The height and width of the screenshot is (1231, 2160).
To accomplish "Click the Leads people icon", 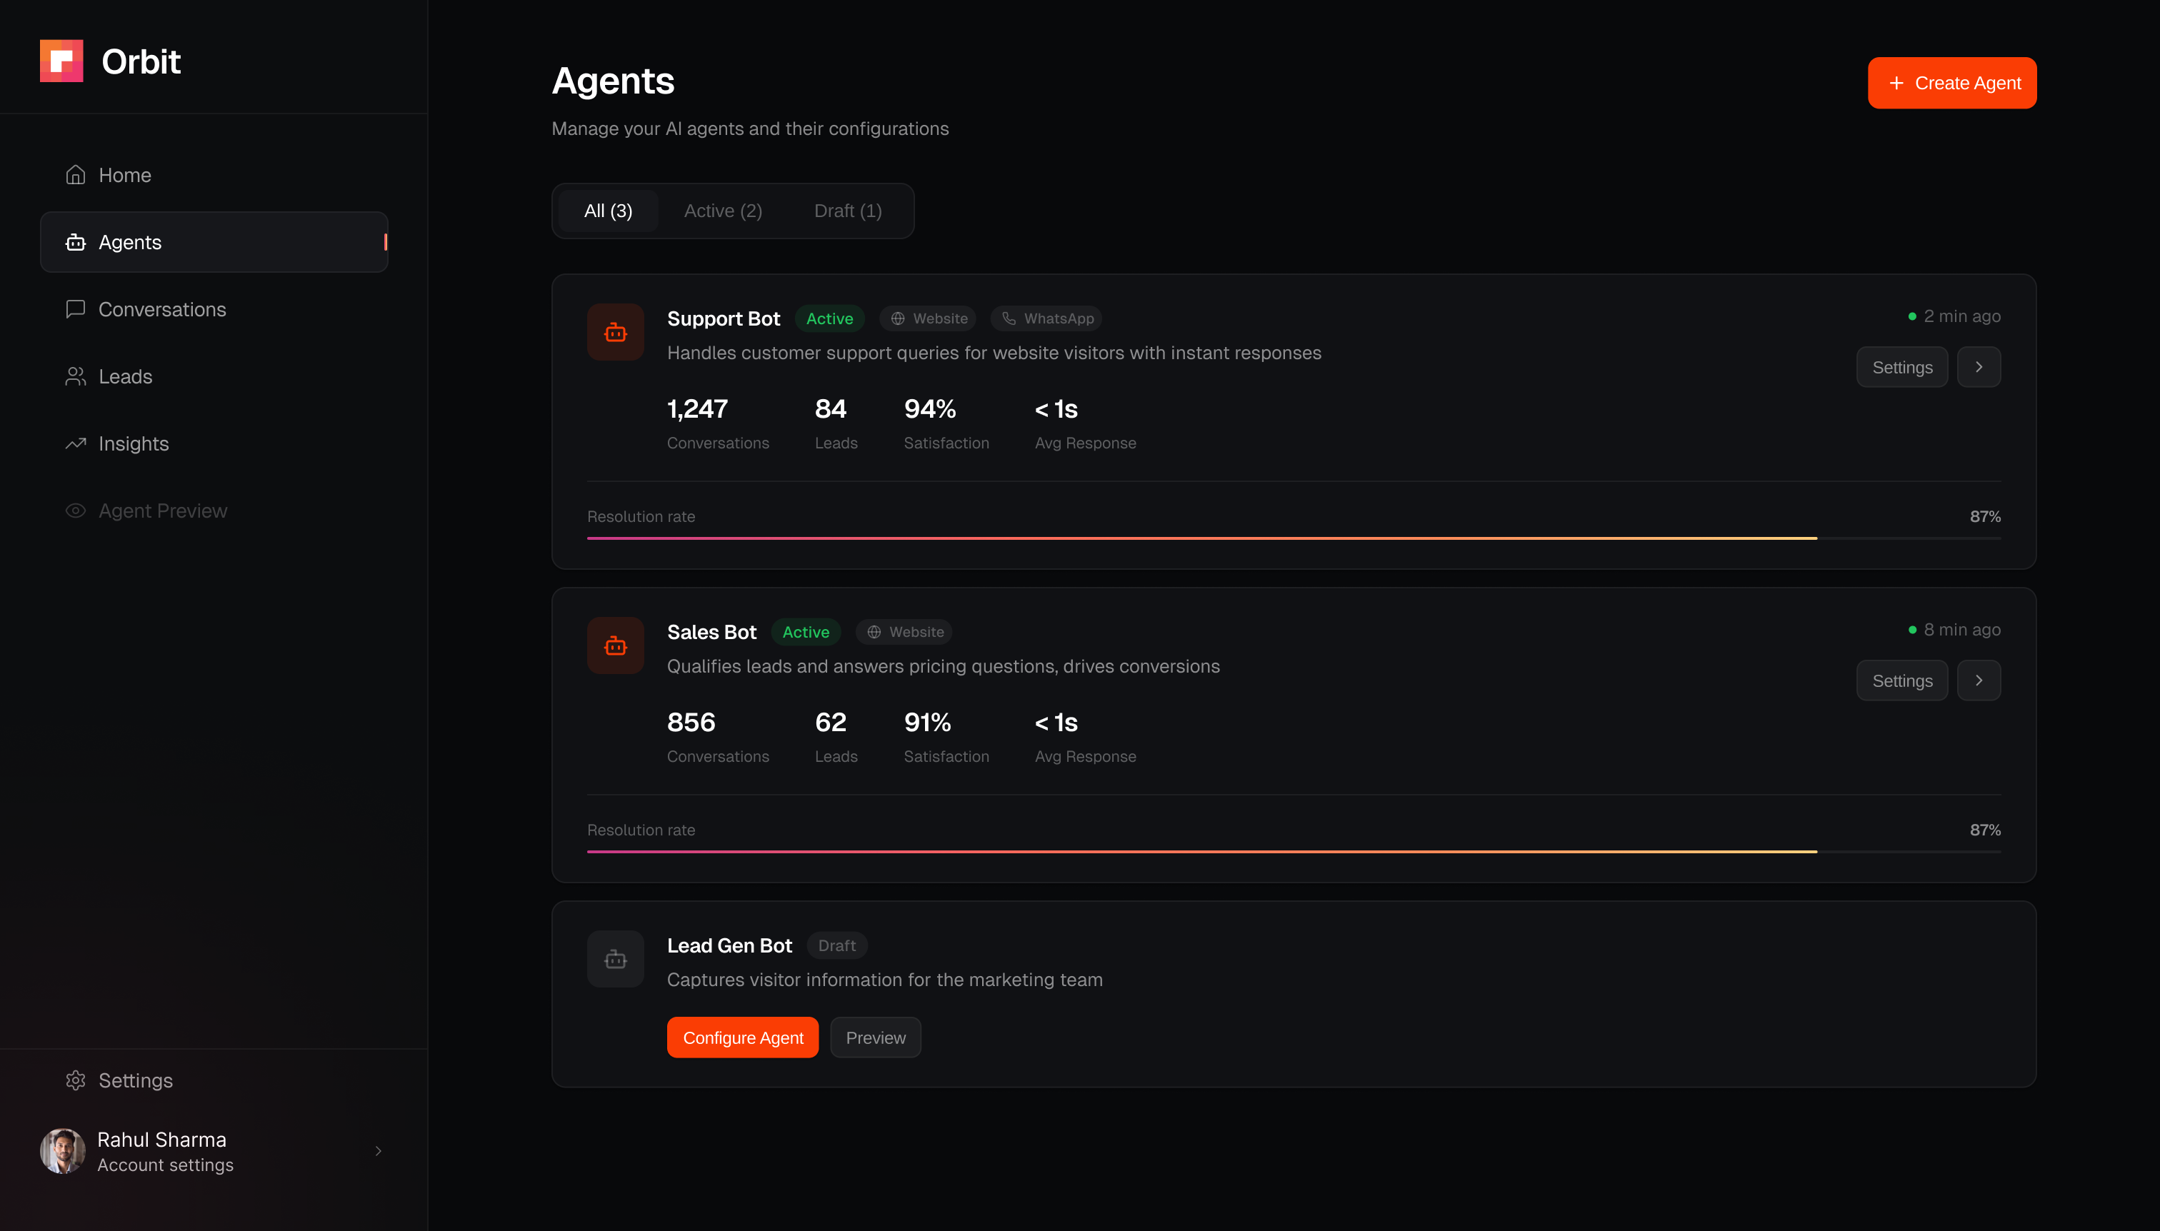I will (x=75, y=376).
